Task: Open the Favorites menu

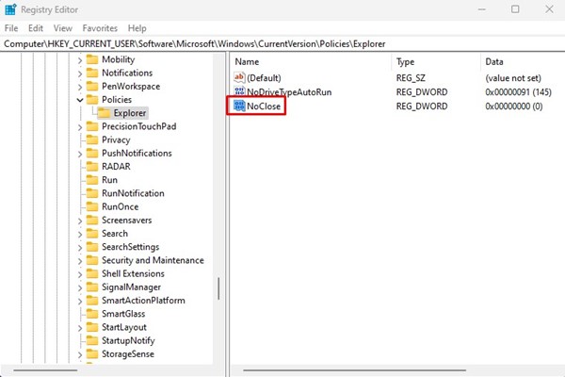Action: click(x=100, y=28)
